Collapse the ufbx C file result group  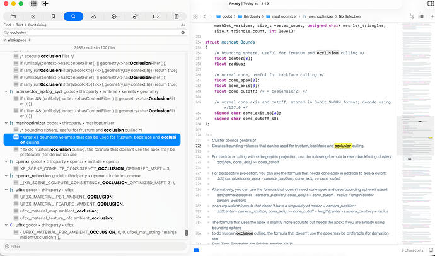click(6, 225)
